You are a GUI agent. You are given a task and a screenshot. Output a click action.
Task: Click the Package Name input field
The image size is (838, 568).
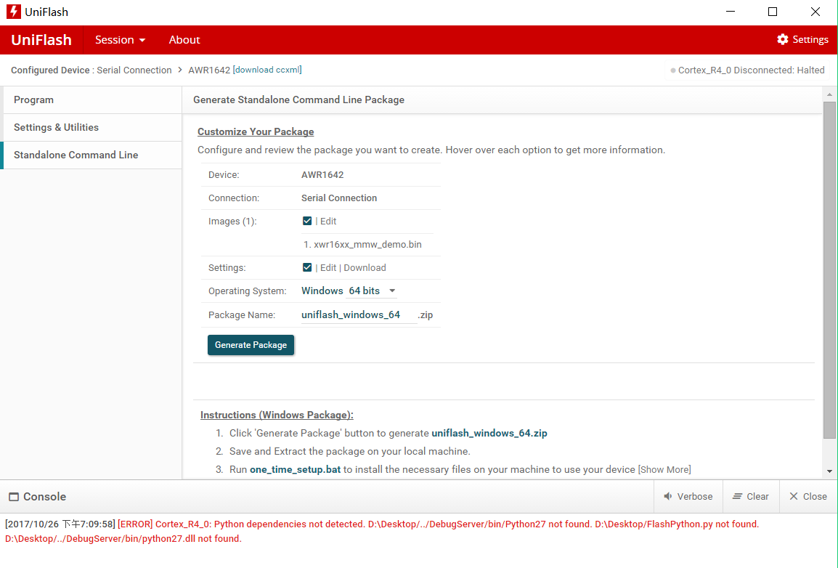pos(359,315)
